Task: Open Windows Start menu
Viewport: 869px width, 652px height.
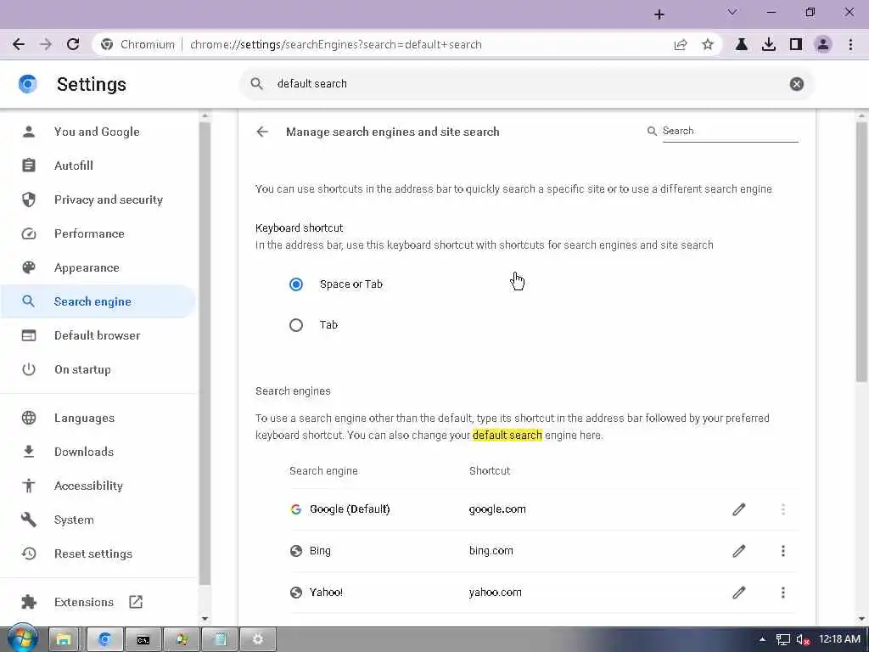Action: pos(22,638)
